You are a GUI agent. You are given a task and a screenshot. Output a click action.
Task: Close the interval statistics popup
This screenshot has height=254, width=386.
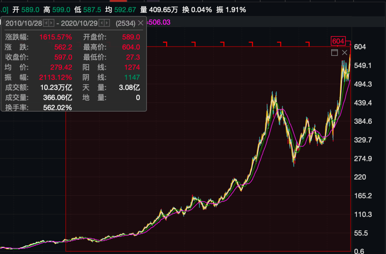pos(140,23)
